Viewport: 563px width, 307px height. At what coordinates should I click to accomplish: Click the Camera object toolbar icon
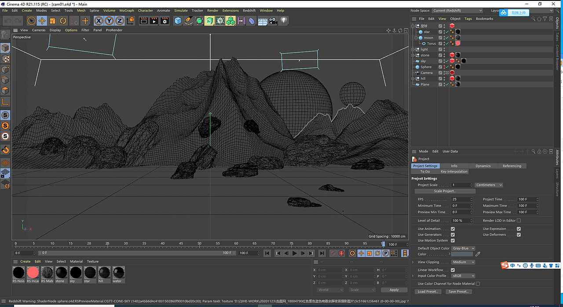[273, 21]
